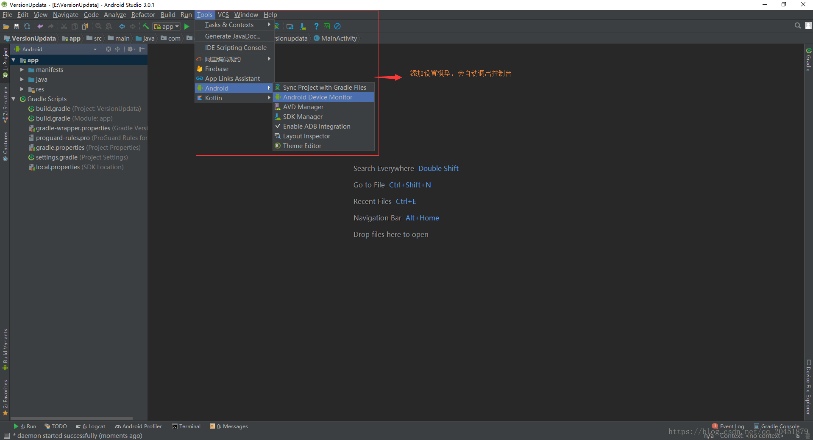Click the Make Project hammer icon
813x440 pixels.
click(146, 26)
